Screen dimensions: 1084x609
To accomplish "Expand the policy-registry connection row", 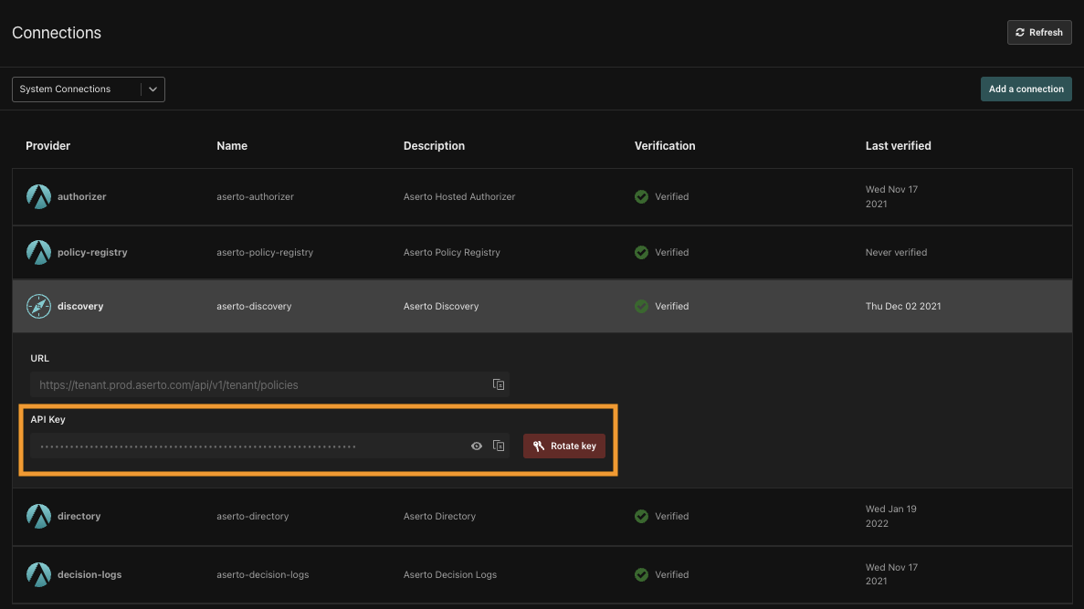I will click(x=542, y=252).
